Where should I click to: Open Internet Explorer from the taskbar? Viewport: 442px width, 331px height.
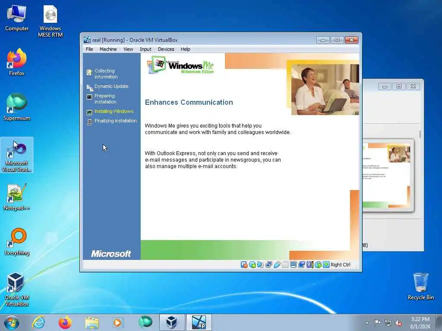pos(38,322)
